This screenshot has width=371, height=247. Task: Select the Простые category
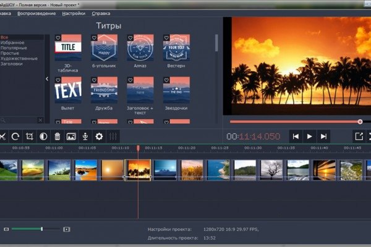click(10, 53)
